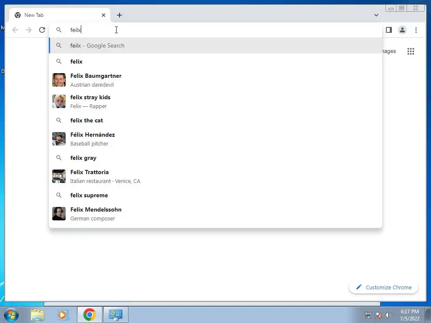Click the Felix Mendelssohn portrait thumbnail

[x=59, y=213]
